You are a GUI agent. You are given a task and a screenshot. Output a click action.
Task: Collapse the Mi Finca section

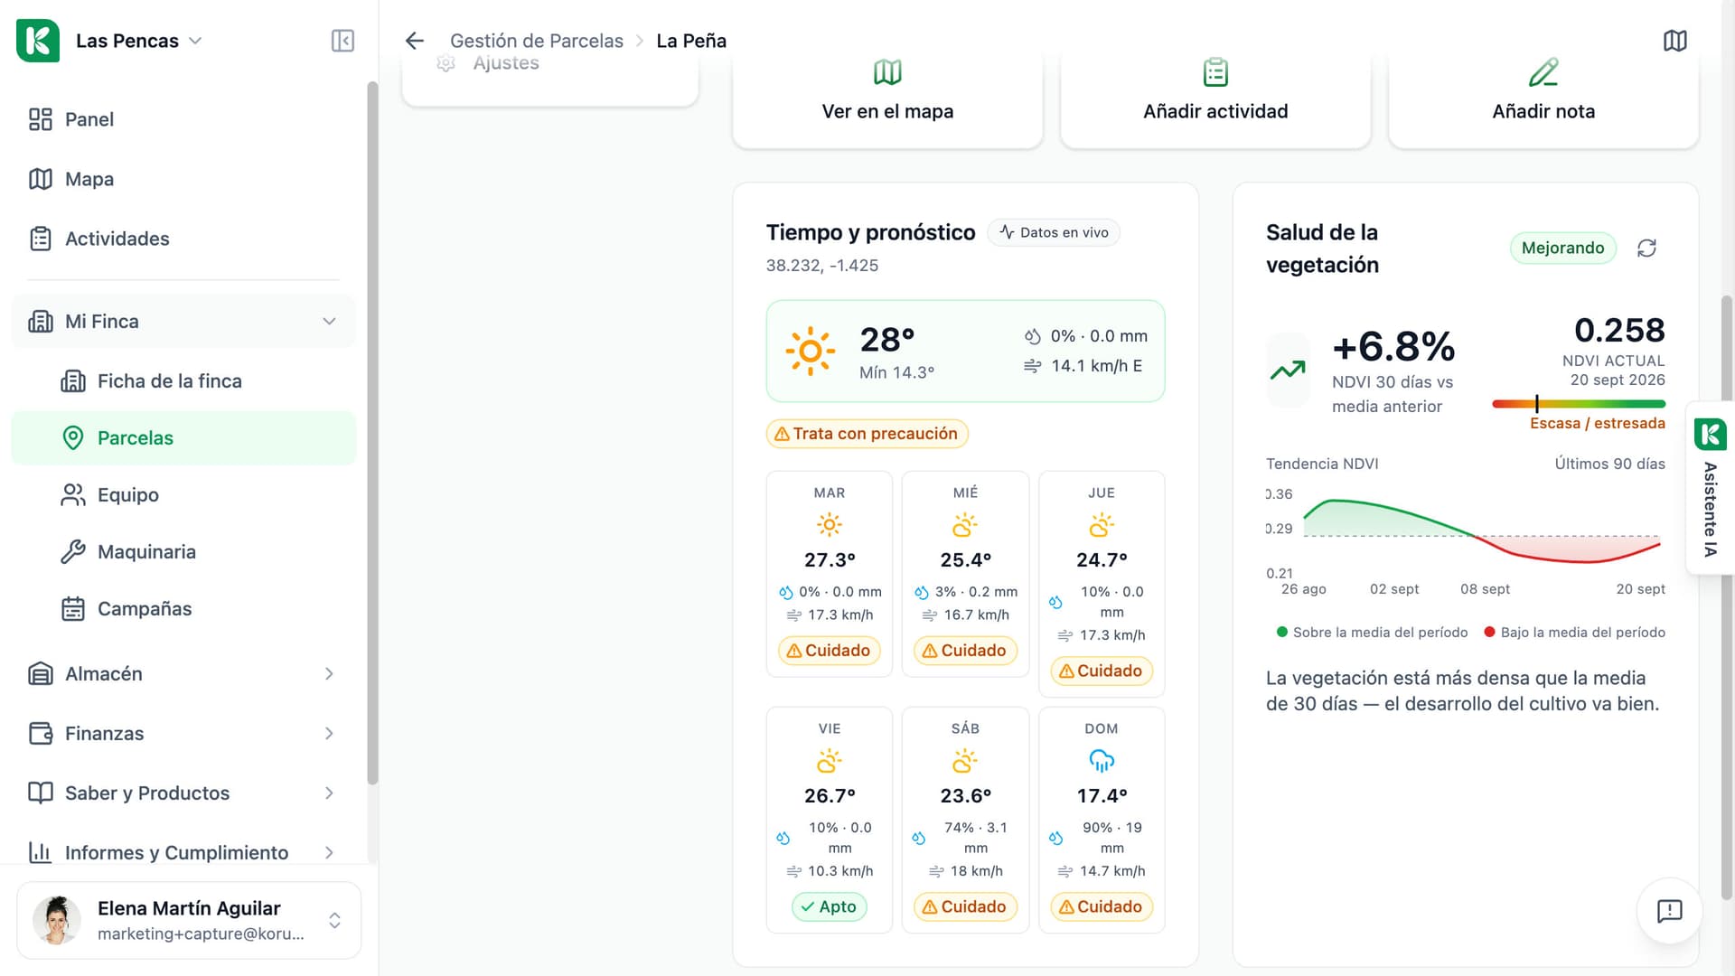tap(329, 322)
